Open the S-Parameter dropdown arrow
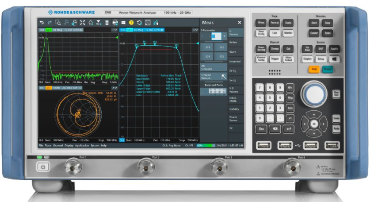This screenshot has height=202, width=370. tap(224, 36)
